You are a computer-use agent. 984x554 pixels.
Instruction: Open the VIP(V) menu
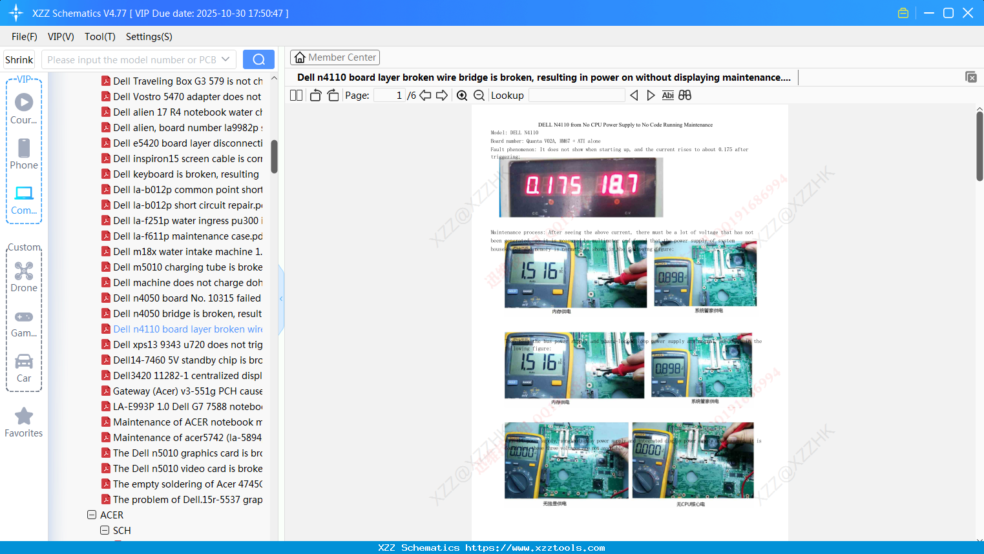pos(61,37)
